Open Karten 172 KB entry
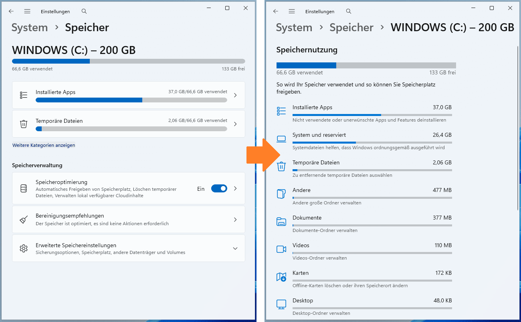The height and width of the screenshot is (322, 521). [364, 279]
